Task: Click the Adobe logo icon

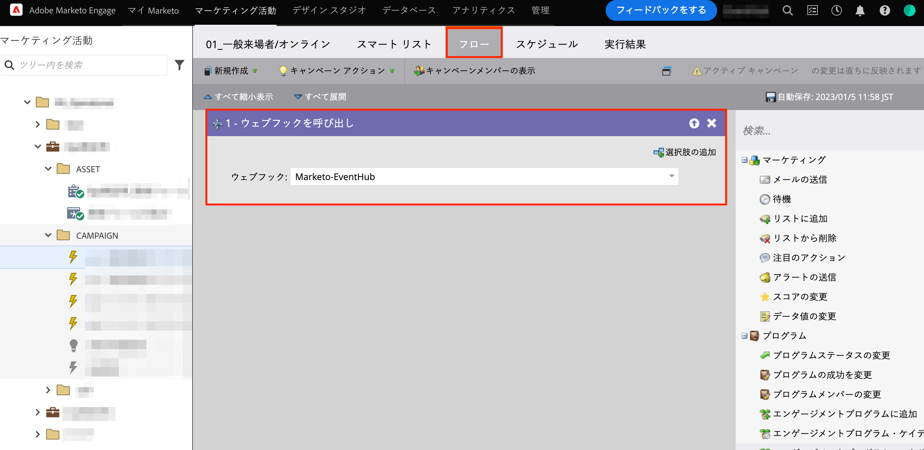Action: coord(16,10)
